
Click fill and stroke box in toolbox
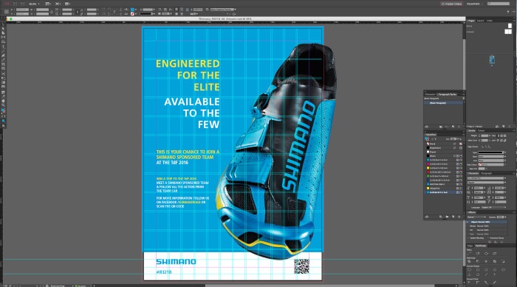pyautogui.click(x=3, y=111)
